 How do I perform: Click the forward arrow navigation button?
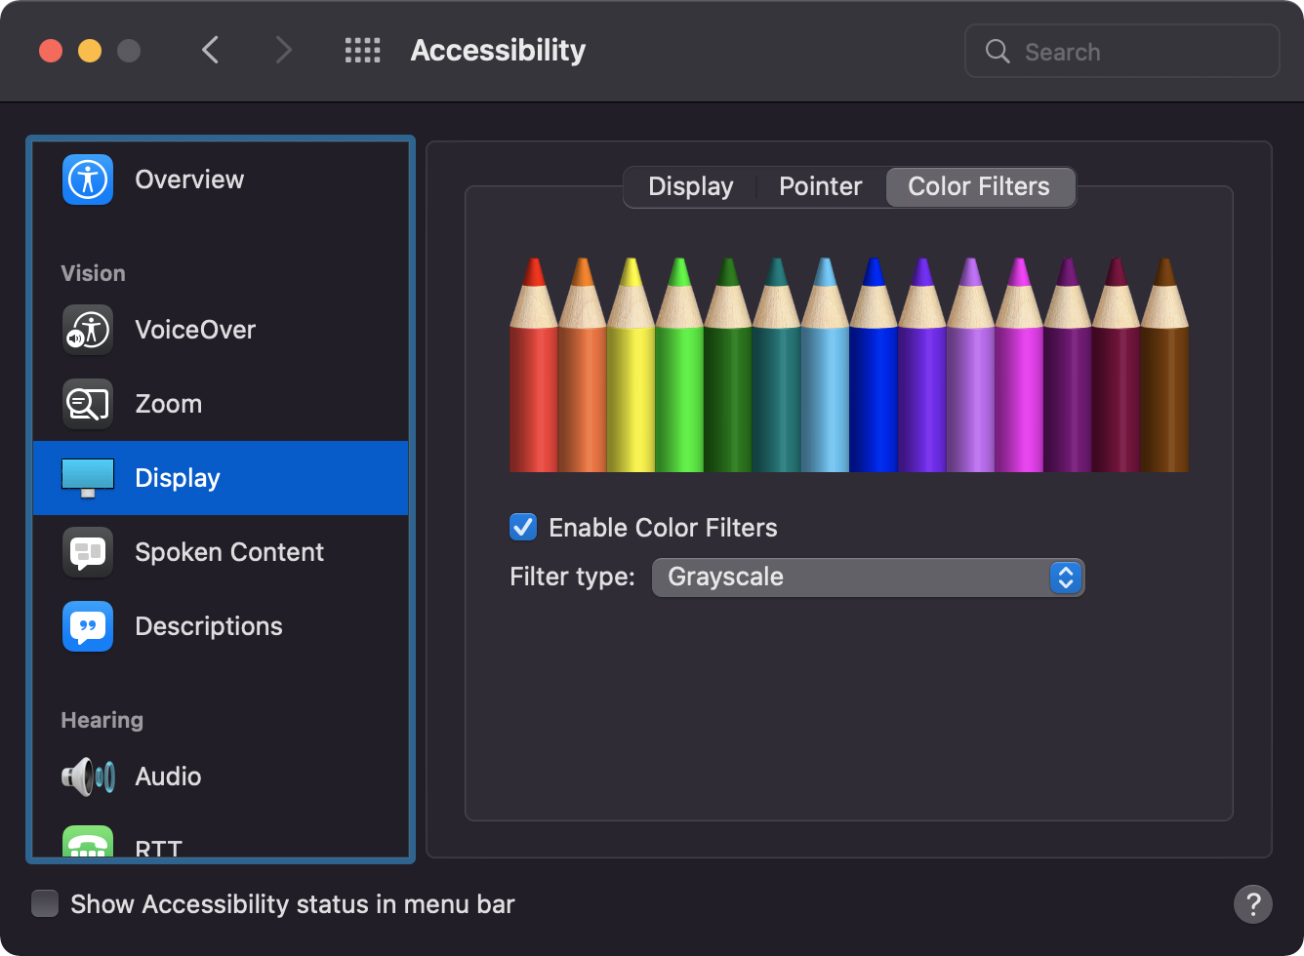(x=283, y=51)
